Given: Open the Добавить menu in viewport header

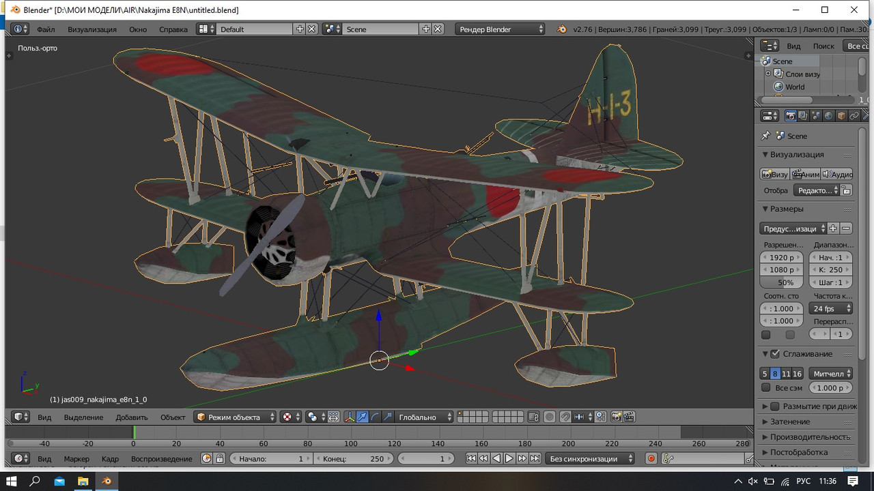Looking at the screenshot, I should click(132, 417).
